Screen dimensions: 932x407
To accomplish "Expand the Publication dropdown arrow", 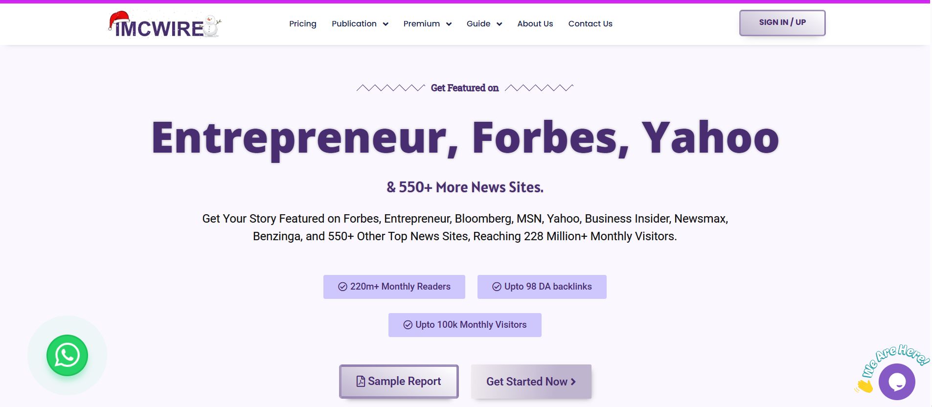I will tap(386, 24).
